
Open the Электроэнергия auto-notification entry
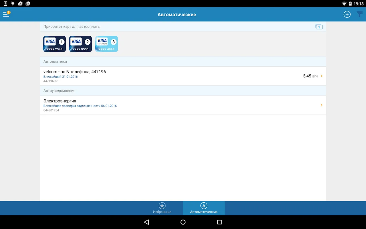point(183,105)
